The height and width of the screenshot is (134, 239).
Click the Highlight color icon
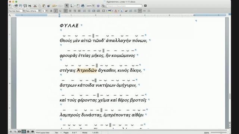[x=109, y=11]
